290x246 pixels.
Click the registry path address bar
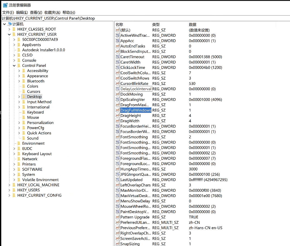[x=145, y=18]
